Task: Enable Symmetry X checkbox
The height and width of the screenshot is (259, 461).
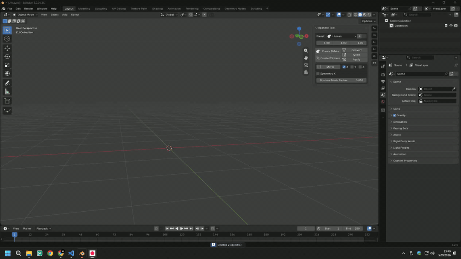Action: click(318, 74)
